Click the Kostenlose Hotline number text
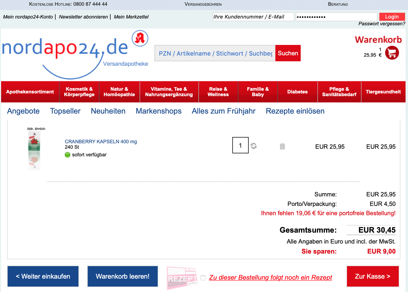408x292 pixels. 90,4
